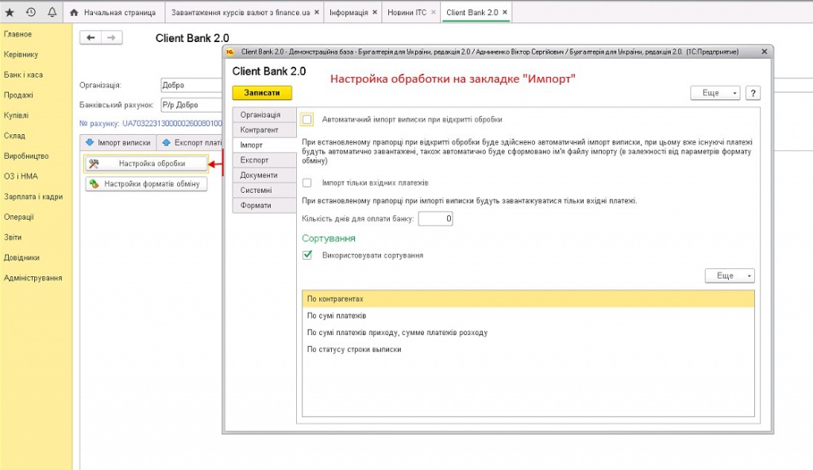Open the favorites star icon

point(10,13)
